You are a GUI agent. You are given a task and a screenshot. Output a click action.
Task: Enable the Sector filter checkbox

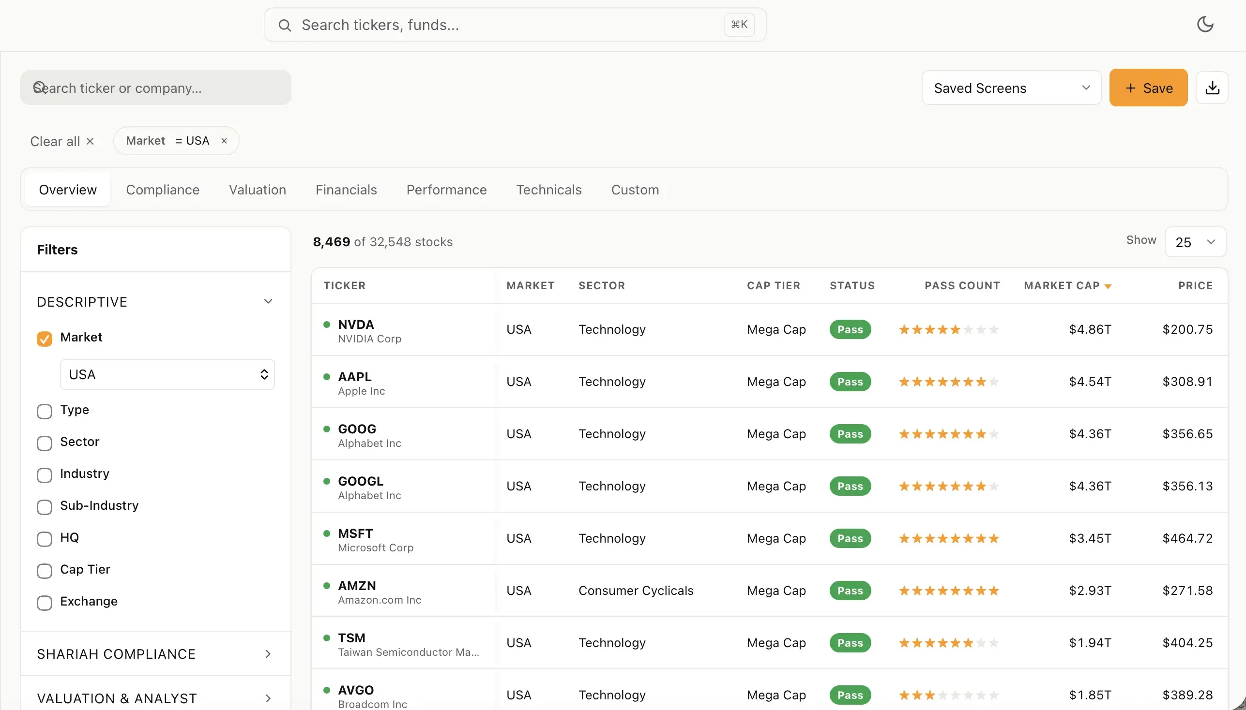pos(45,443)
